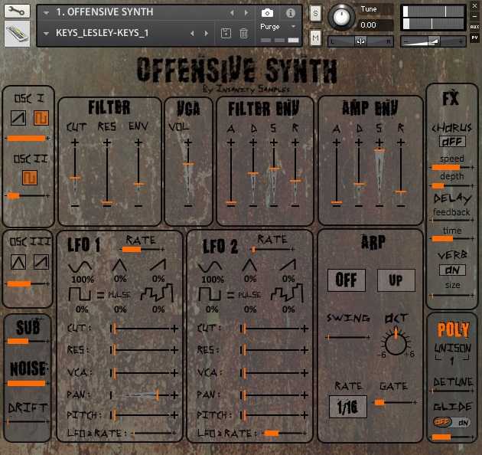Click LFO 1 sine wave icon

tap(80, 266)
